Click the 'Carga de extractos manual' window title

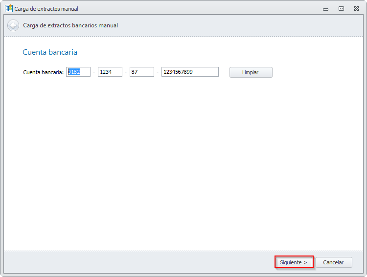tap(46, 9)
